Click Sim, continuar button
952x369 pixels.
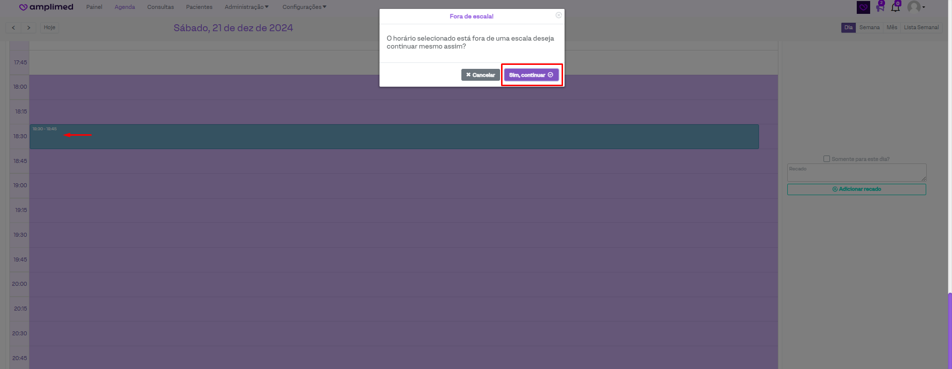point(531,75)
